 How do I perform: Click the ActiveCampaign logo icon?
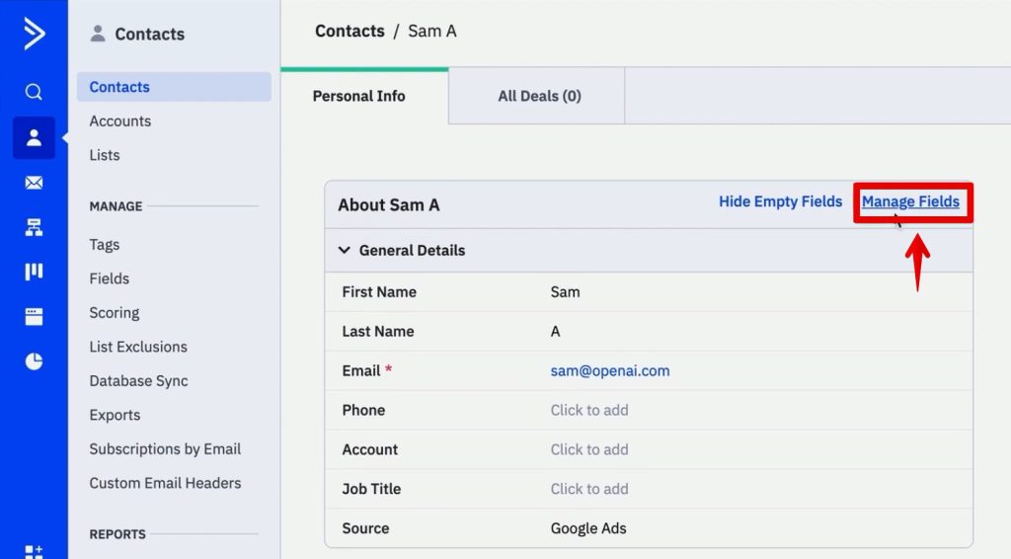pos(34,34)
